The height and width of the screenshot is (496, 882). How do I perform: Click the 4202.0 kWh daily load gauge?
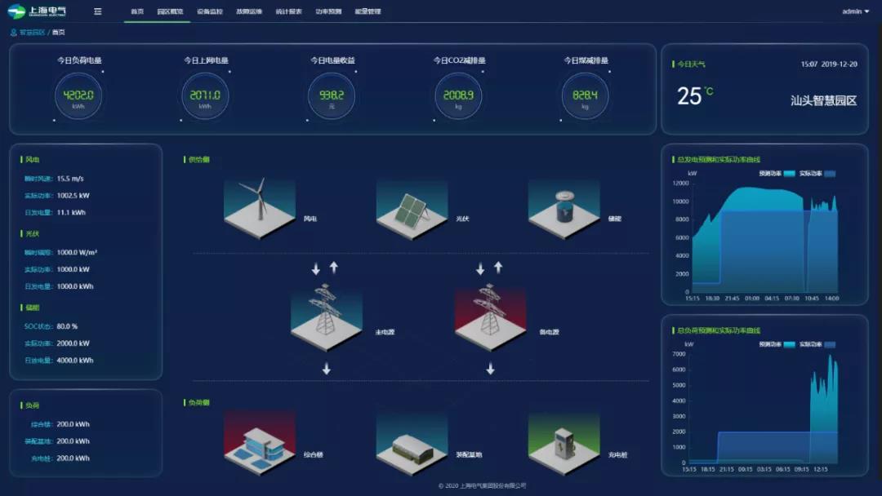pyautogui.click(x=78, y=96)
